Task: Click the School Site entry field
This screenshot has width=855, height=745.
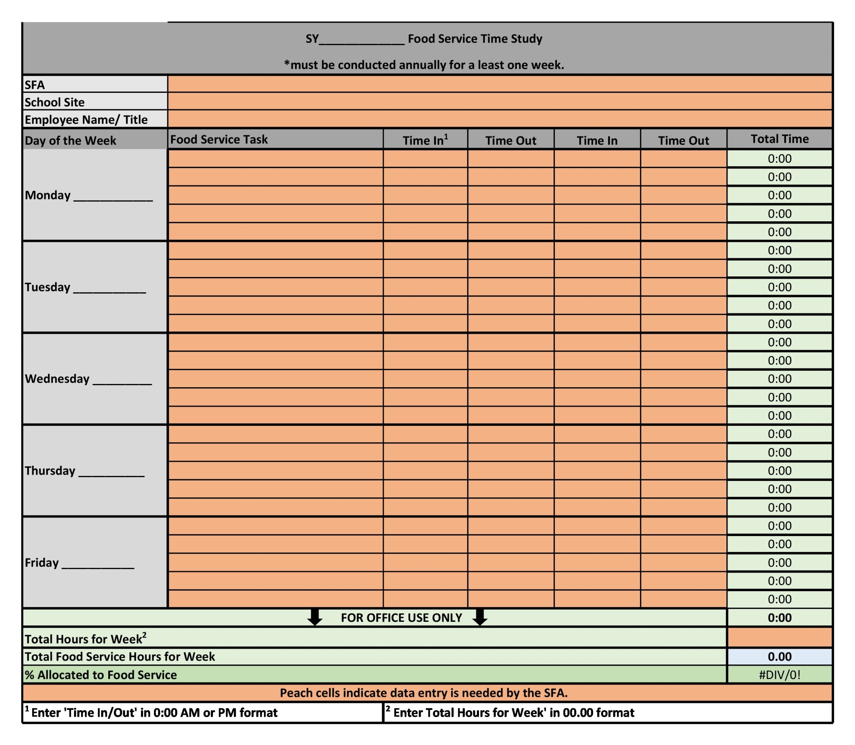Action: (x=499, y=101)
